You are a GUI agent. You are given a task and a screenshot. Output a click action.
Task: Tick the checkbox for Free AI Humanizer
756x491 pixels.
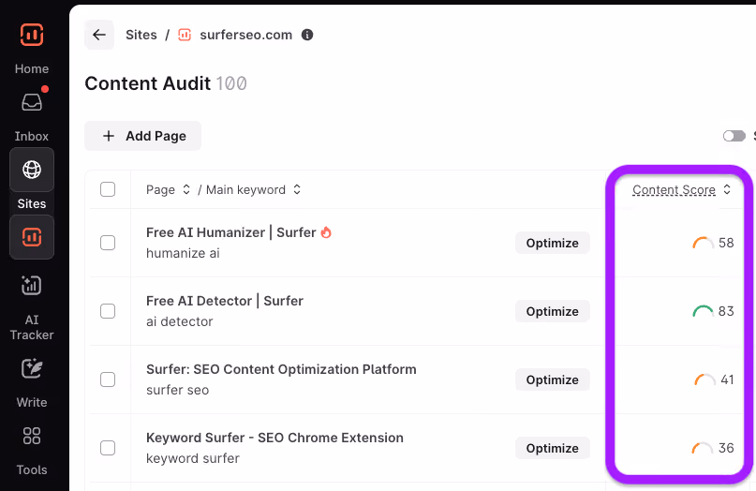coord(108,243)
